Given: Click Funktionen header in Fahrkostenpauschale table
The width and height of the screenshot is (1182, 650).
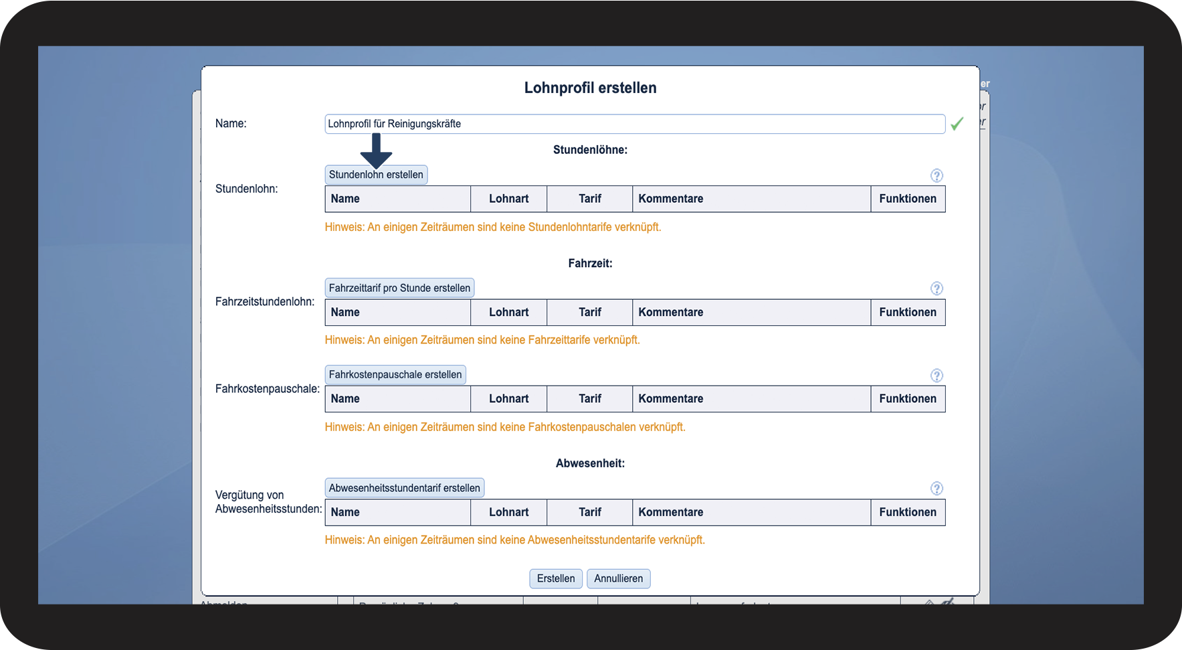Looking at the screenshot, I should point(908,399).
